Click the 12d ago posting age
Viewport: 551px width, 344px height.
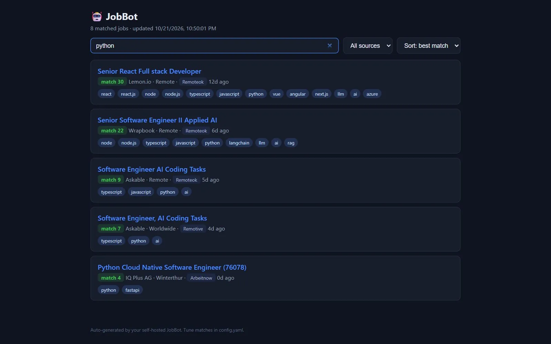click(219, 82)
